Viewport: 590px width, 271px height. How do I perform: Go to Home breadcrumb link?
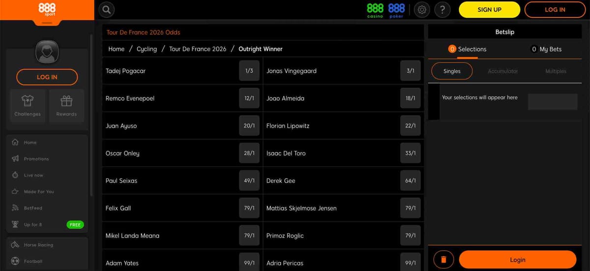click(x=117, y=49)
